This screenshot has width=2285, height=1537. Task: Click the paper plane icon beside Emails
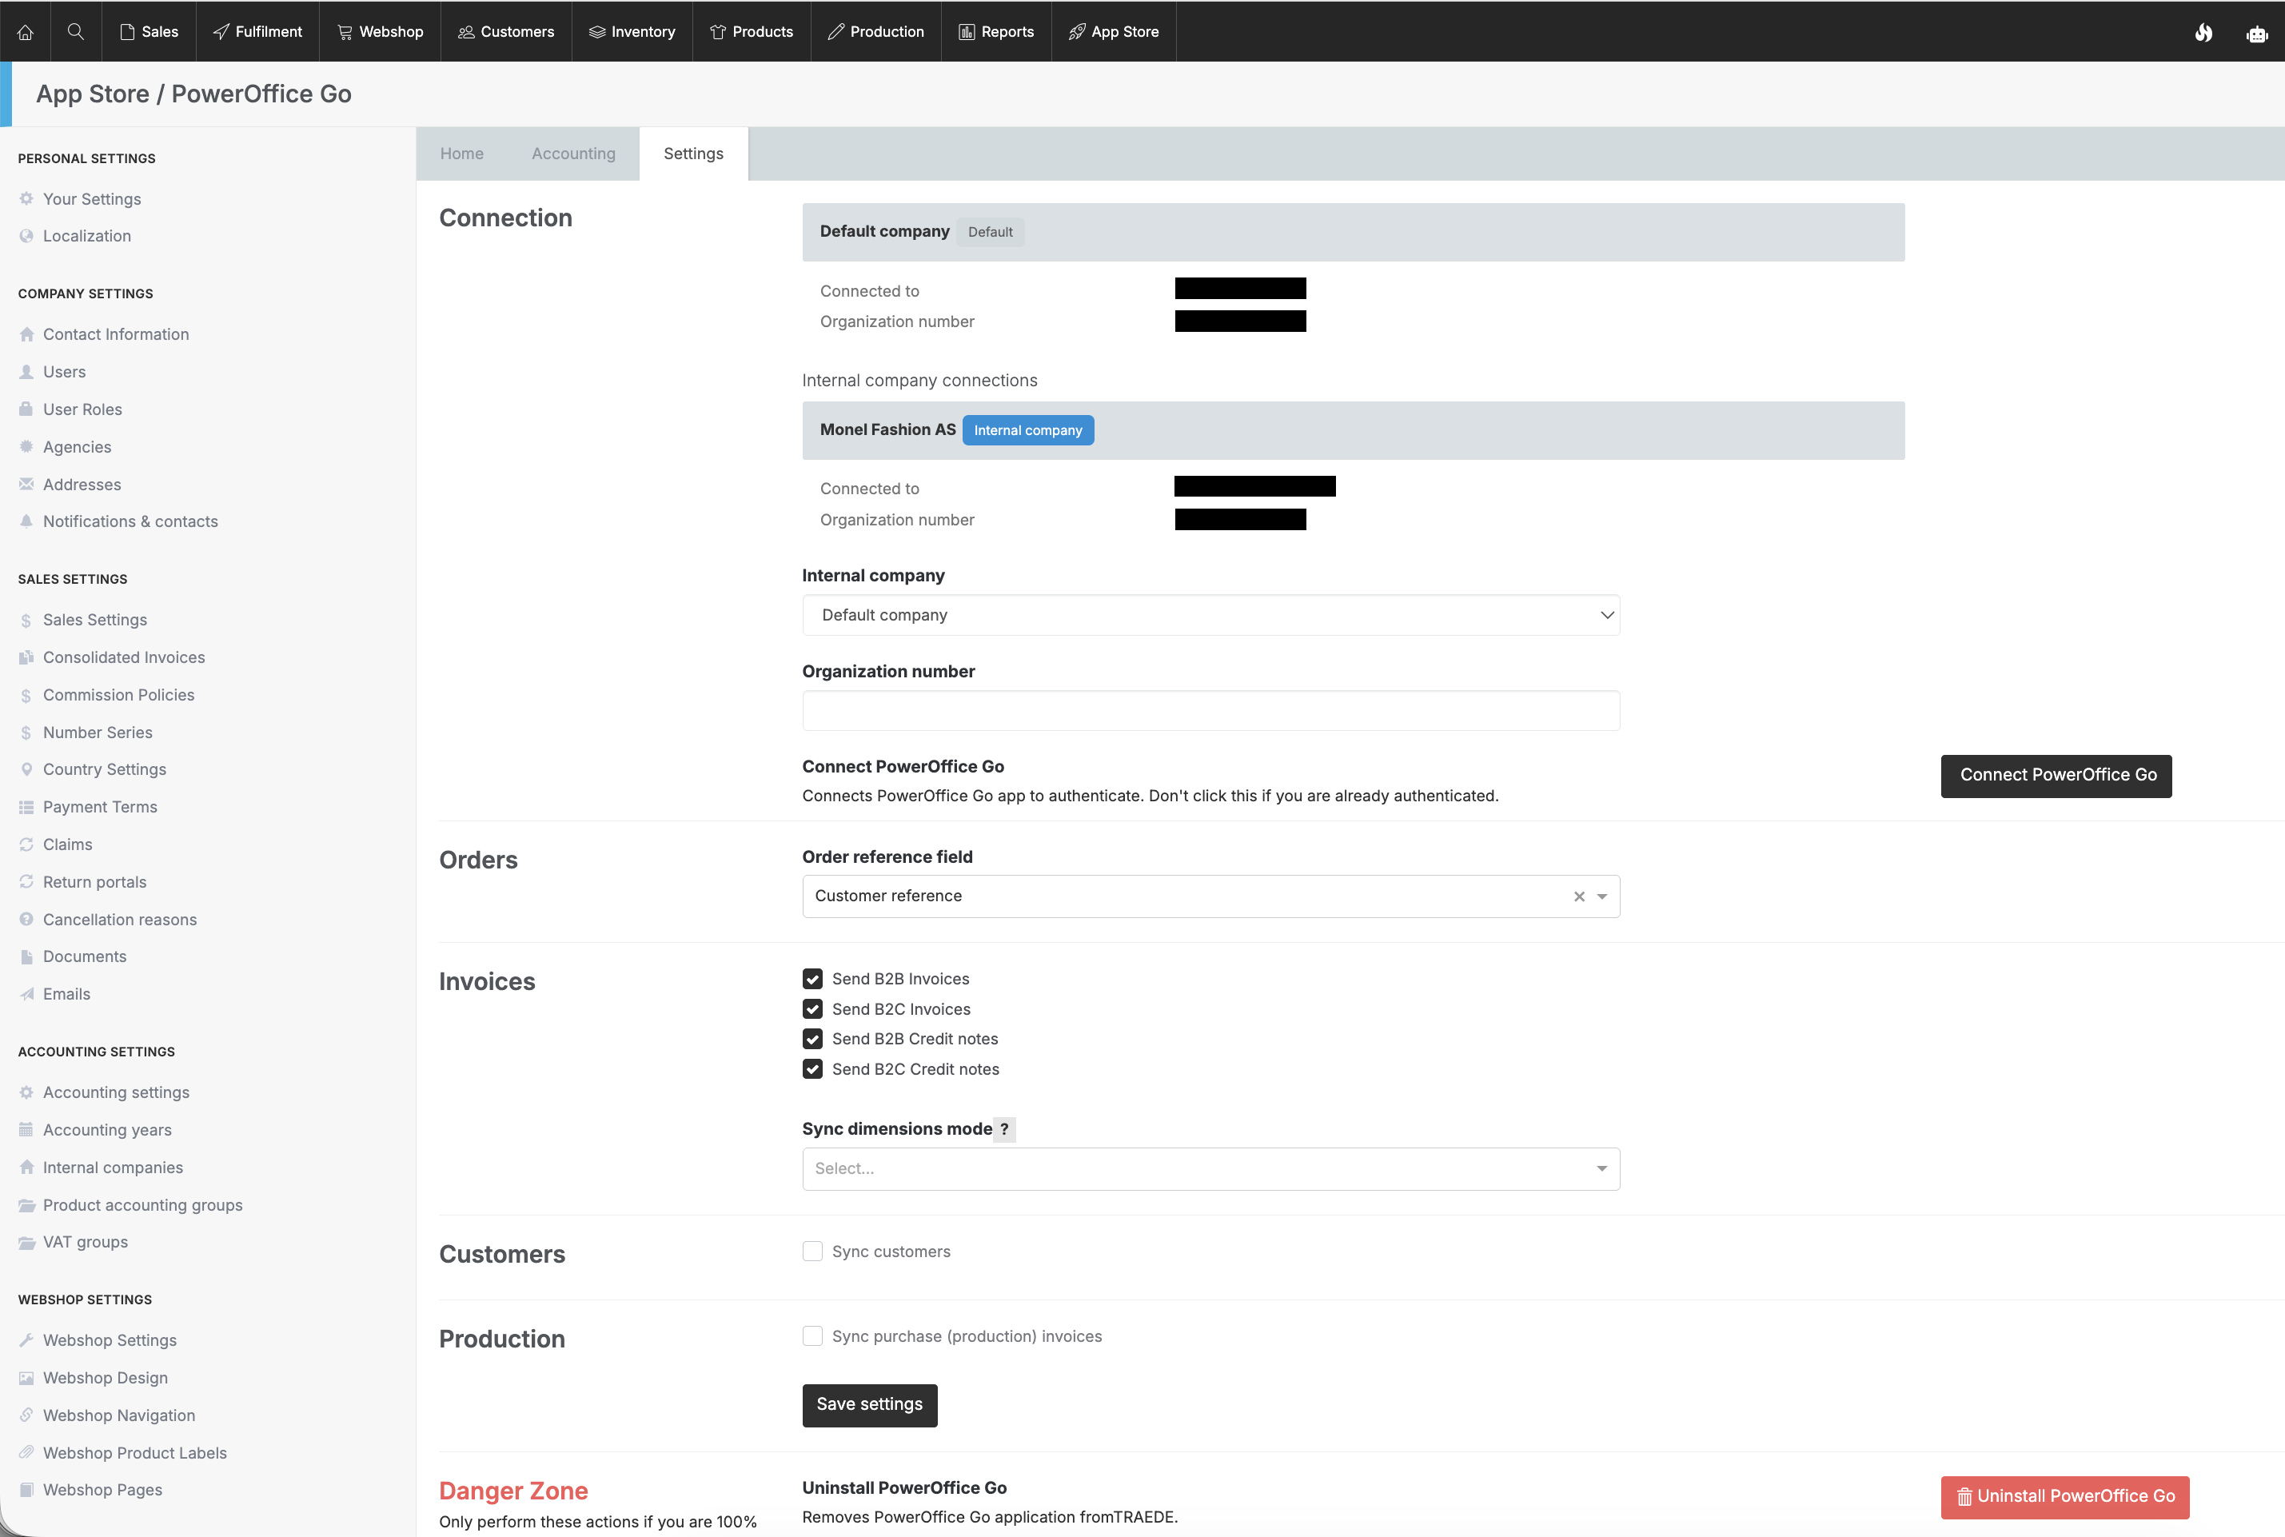26,994
